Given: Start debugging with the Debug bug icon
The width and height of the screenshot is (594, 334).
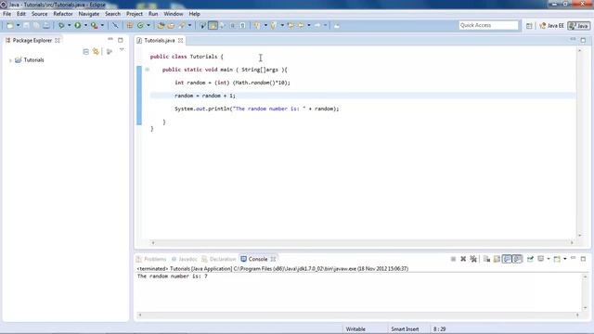Looking at the screenshot, I should coord(61,25).
